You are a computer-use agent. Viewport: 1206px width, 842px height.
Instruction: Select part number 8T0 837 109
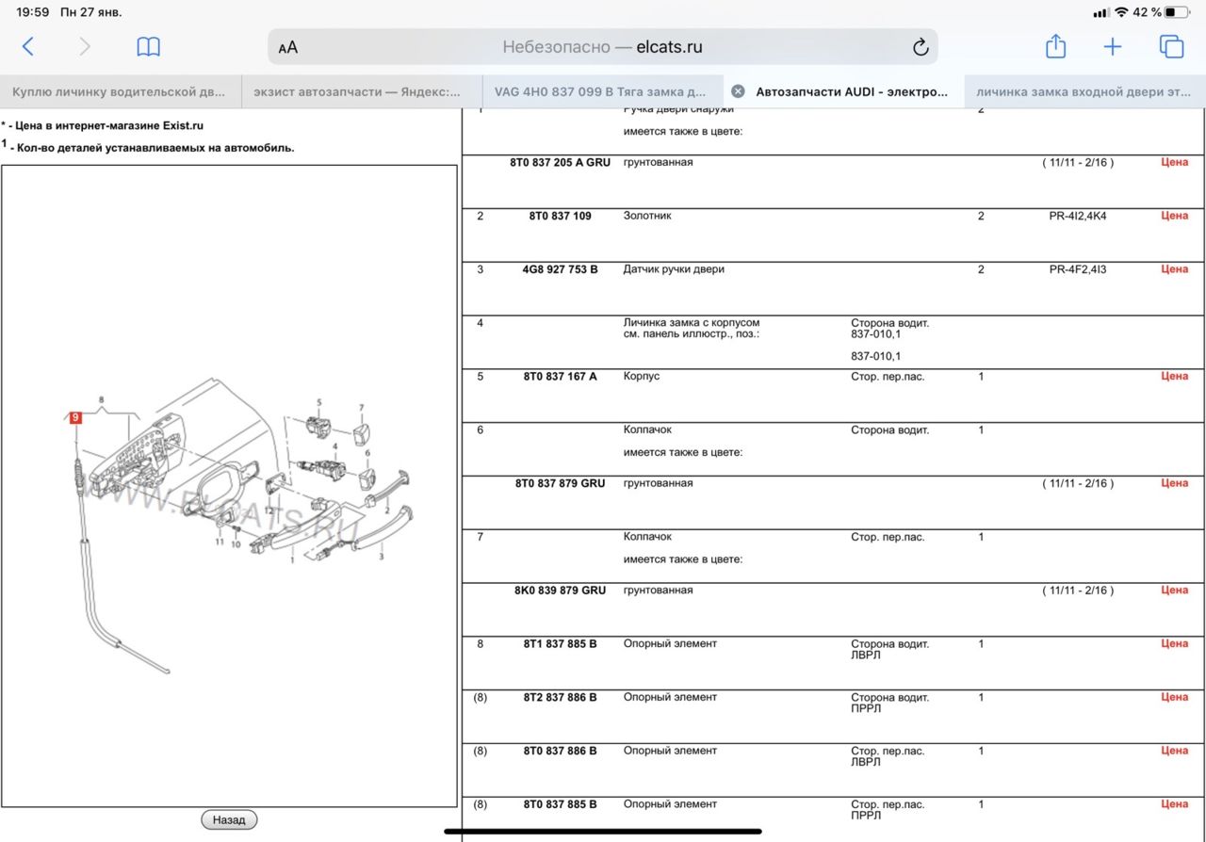(560, 216)
